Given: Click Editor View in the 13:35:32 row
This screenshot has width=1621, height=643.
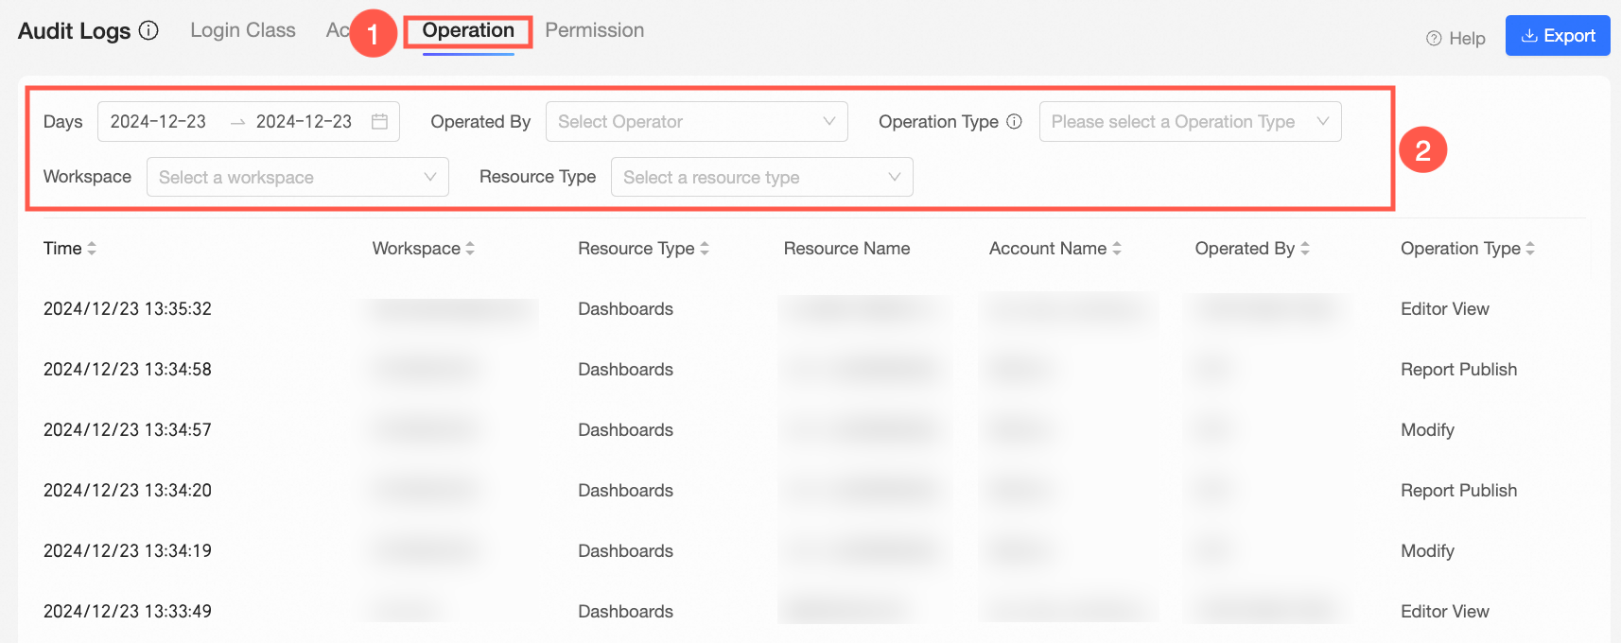Looking at the screenshot, I should (1445, 309).
